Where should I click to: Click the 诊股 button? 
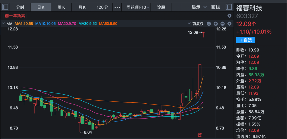pyautogui.click(x=161, y=7)
